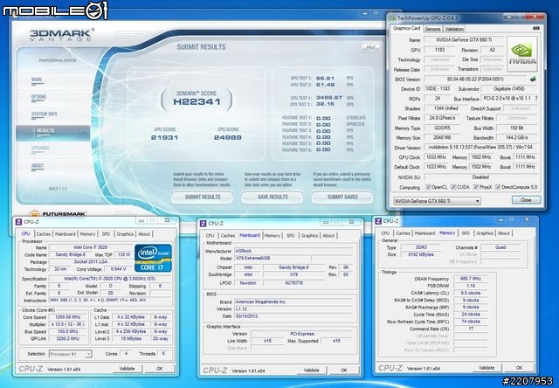Click the Submit Saved button
559x388 pixels.
click(342, 197)
